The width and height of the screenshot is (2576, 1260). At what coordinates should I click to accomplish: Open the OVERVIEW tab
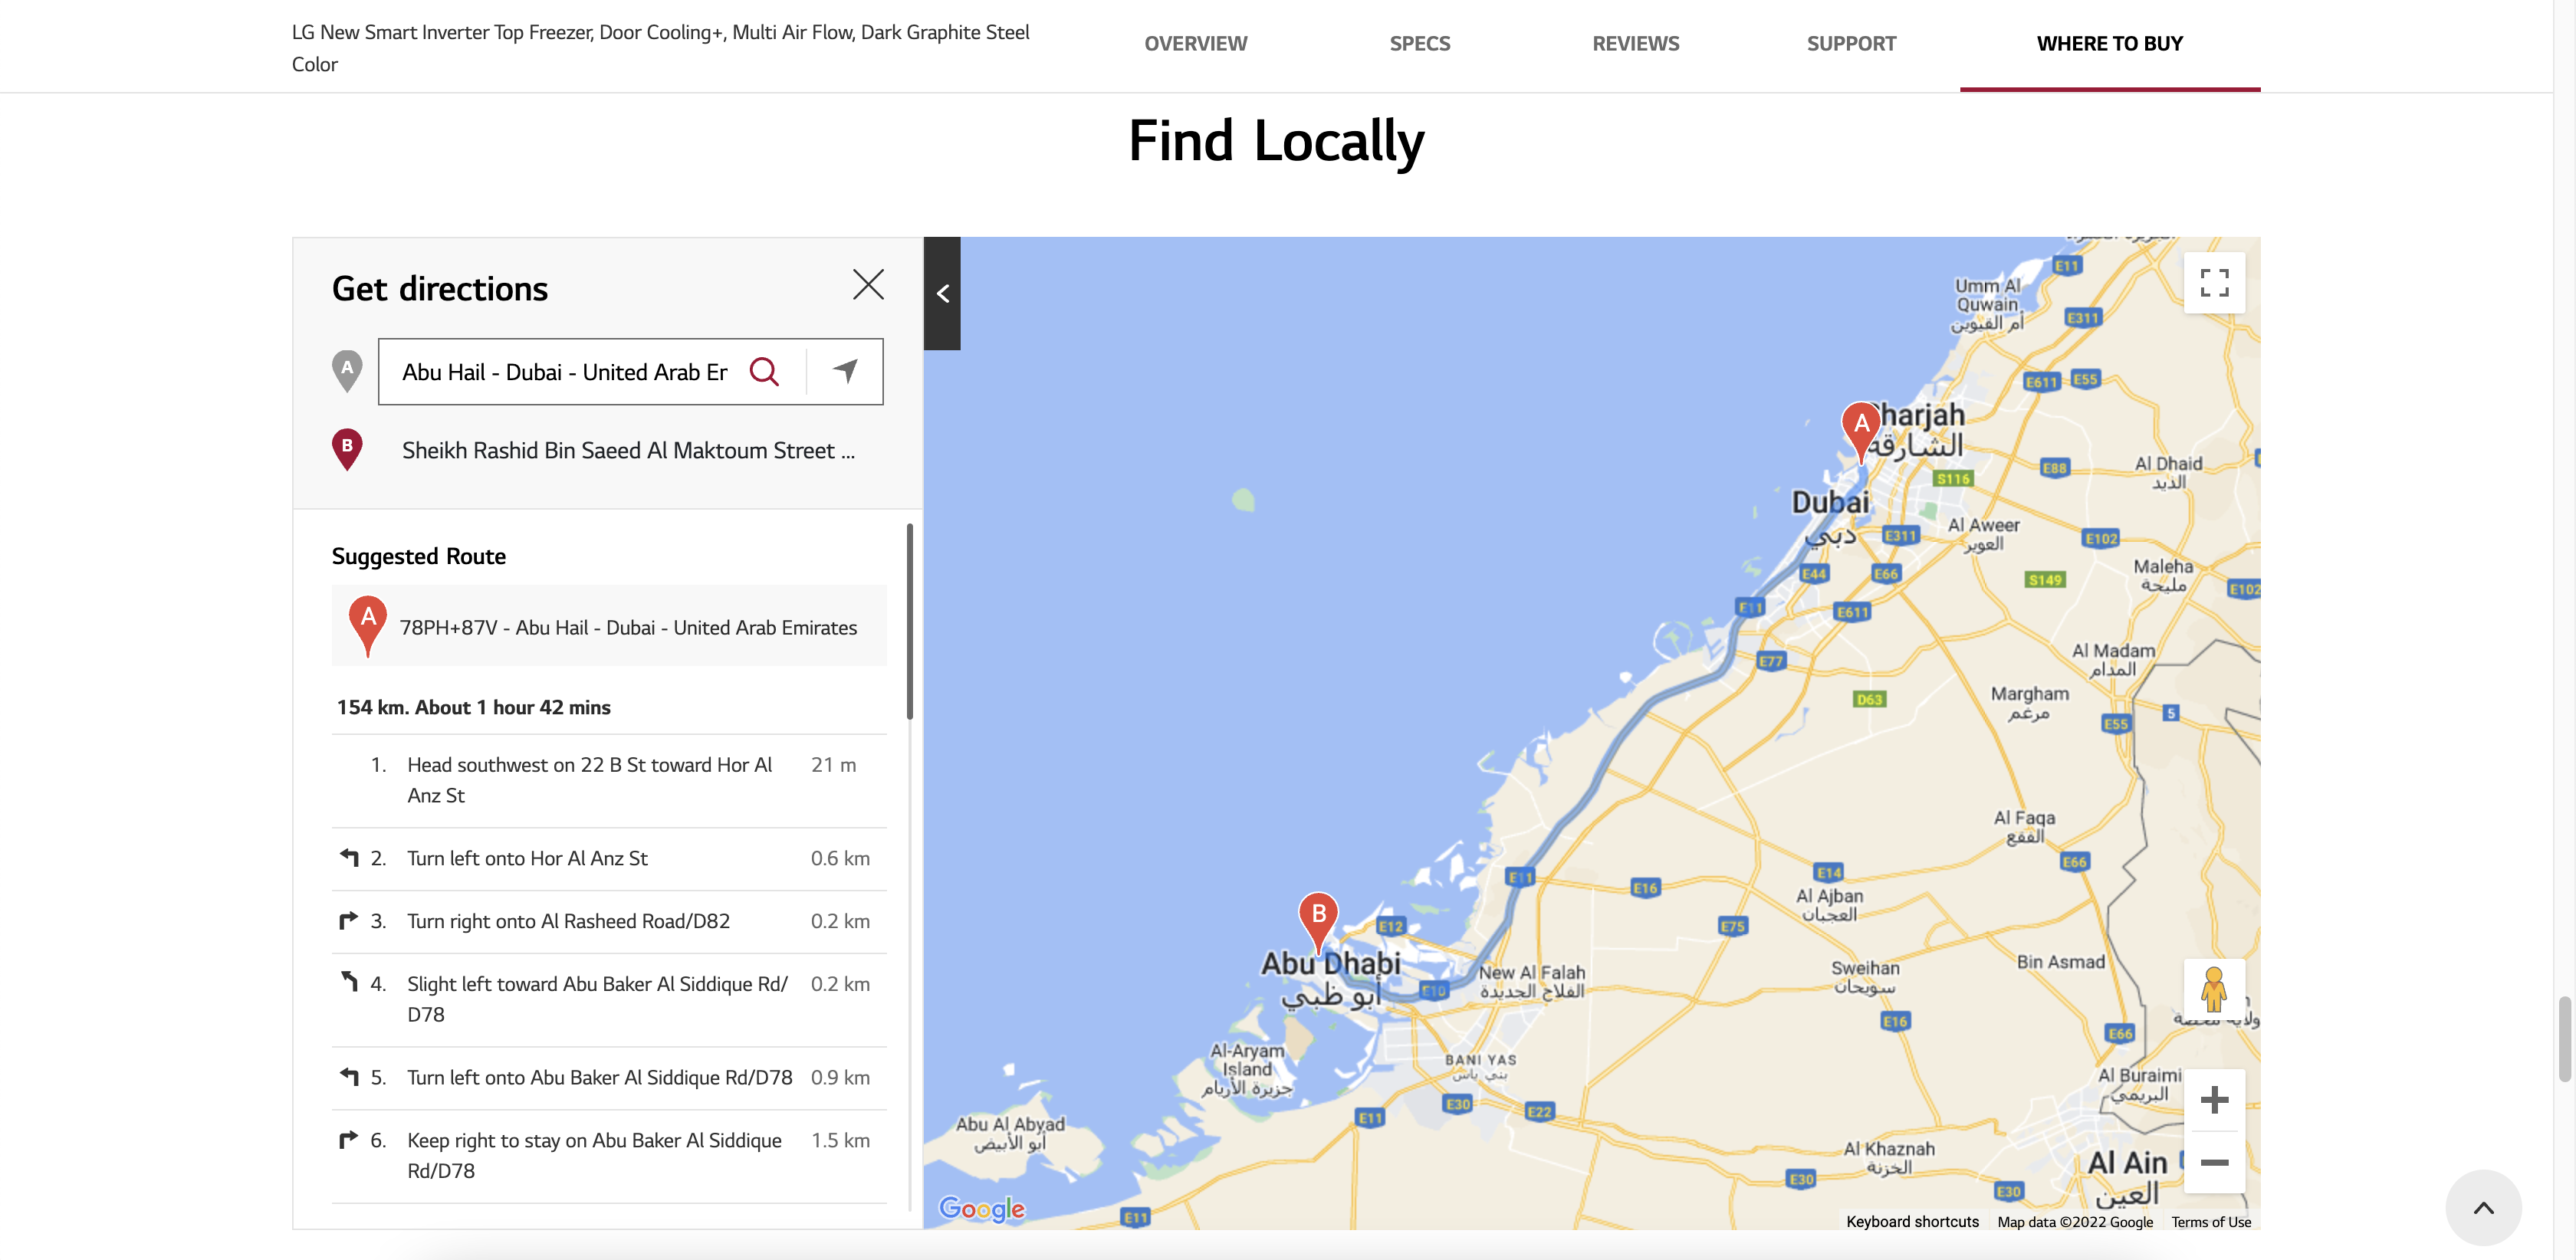[1195, 44]
